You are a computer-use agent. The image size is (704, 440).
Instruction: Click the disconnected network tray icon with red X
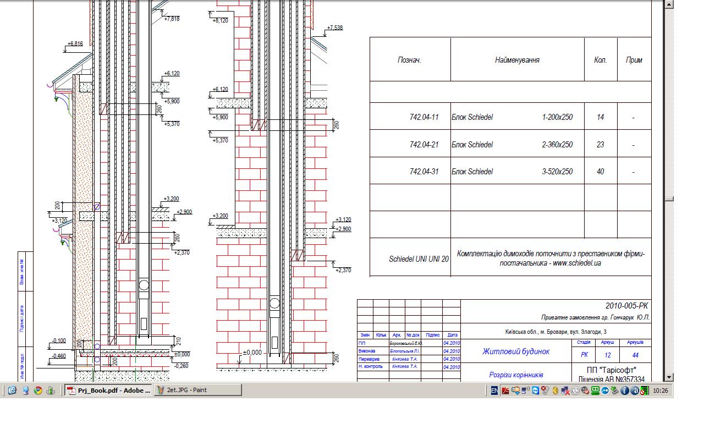pos(565,391)
